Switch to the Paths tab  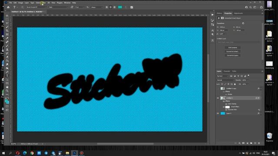(234, 71)
